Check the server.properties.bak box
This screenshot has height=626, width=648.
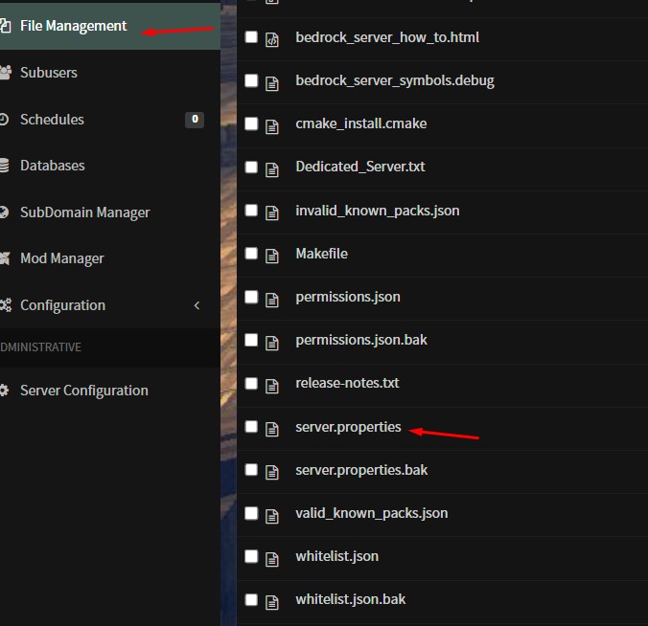coord(251,470)
